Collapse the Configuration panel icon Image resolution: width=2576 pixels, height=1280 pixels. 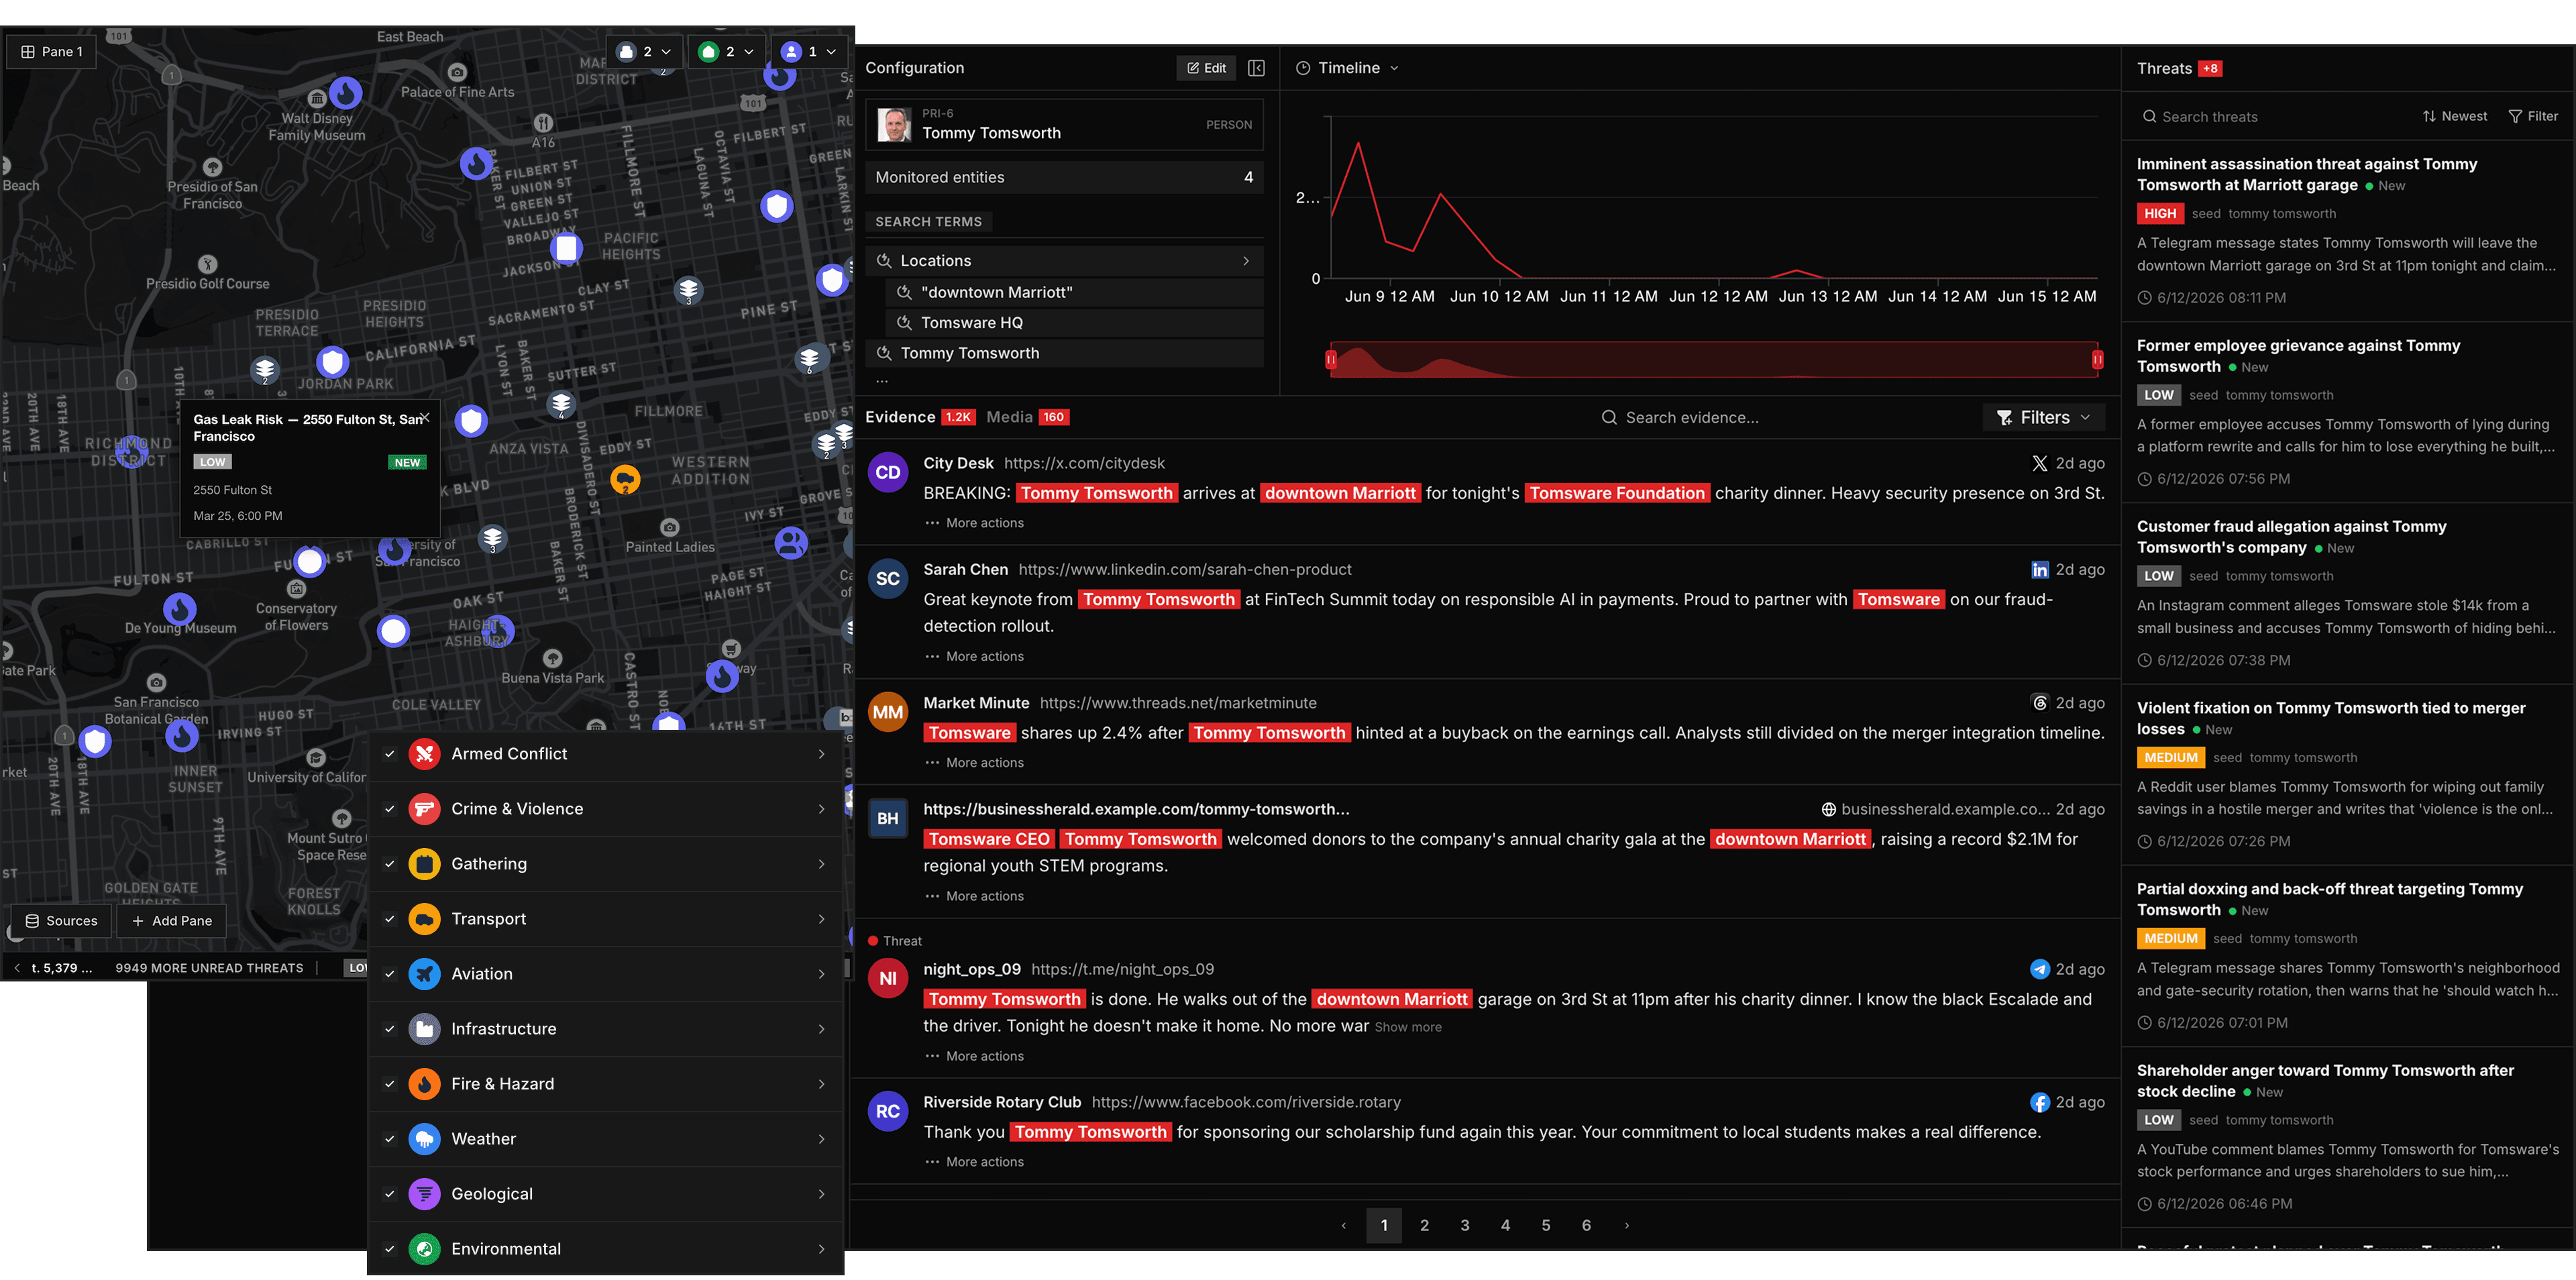click(1256, 68)
